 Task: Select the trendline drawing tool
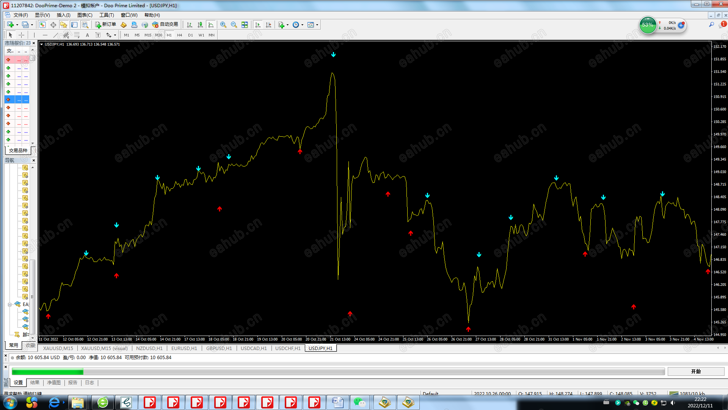tap(56, 35)
